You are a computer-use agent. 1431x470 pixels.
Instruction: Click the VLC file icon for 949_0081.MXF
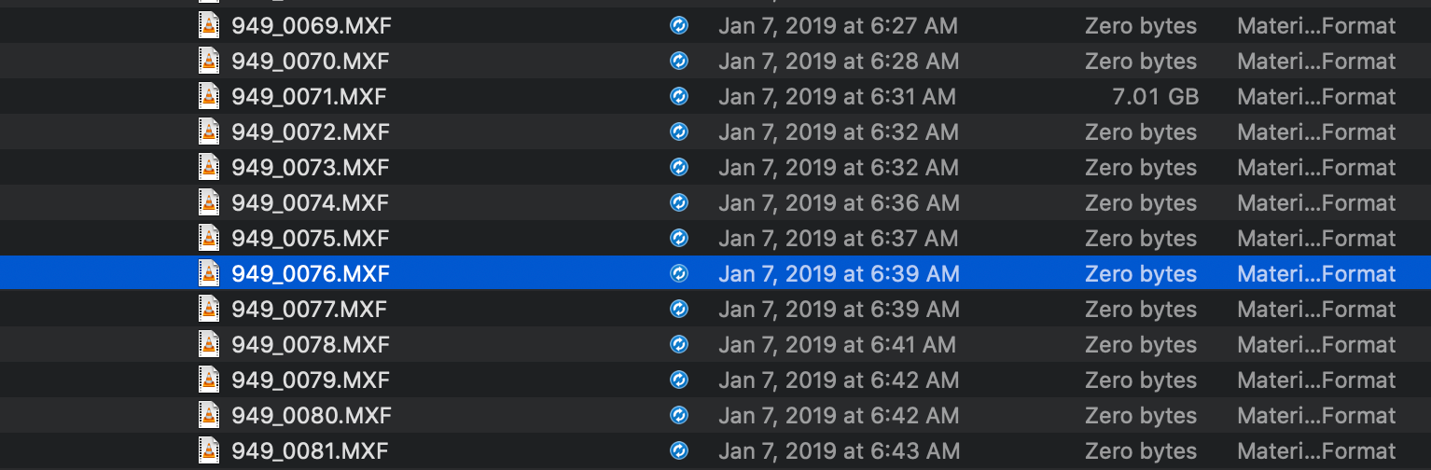(x=209, y=450)
